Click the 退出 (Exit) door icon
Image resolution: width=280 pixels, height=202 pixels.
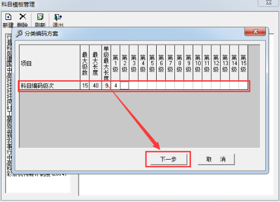(58, 17)
